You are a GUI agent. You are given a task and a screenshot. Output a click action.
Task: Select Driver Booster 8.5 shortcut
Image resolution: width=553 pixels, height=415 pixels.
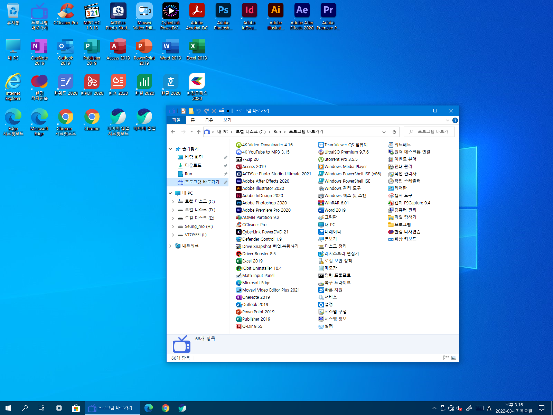tap(256, 254)
